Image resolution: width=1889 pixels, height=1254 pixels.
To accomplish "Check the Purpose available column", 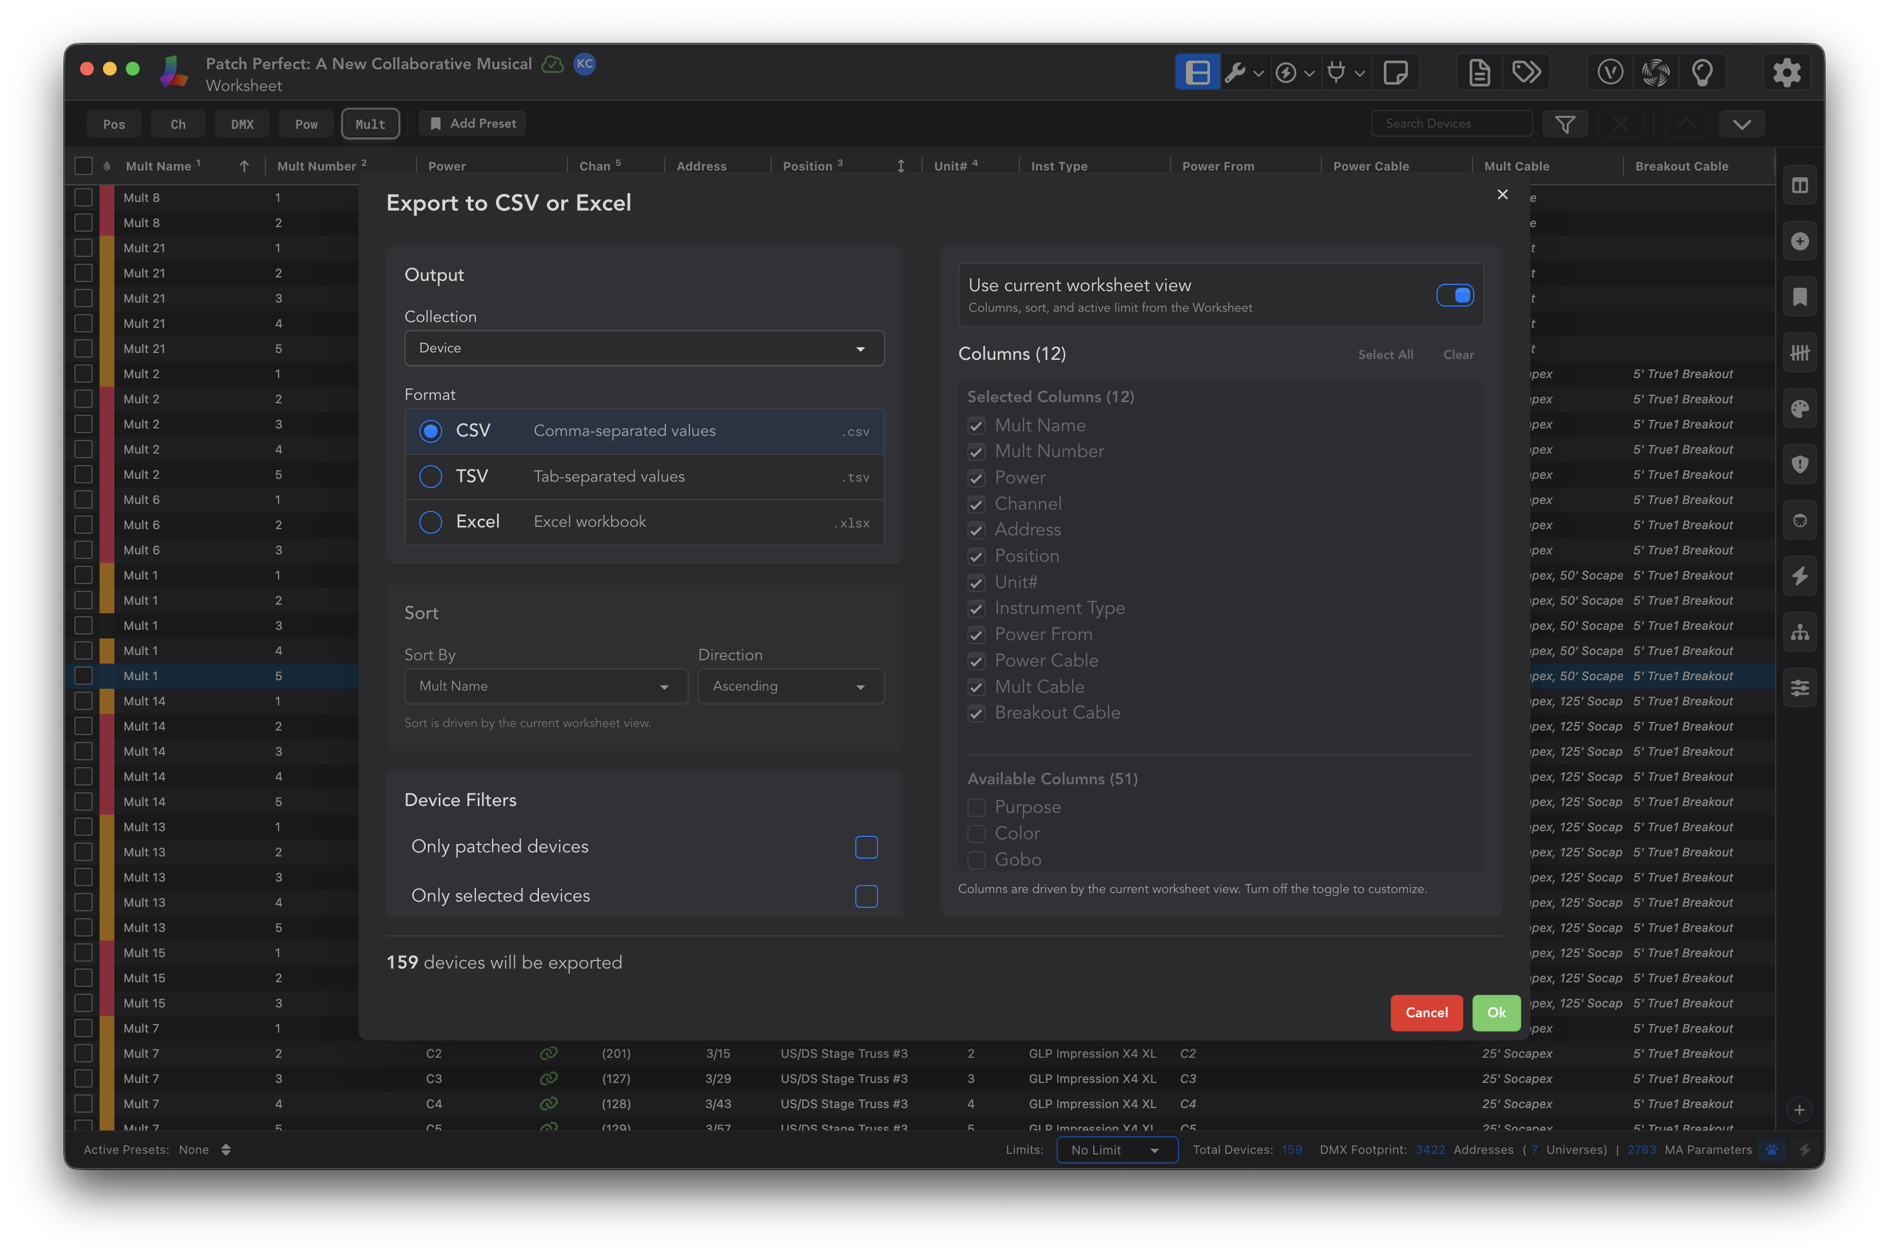I will (x=976, y=808).
